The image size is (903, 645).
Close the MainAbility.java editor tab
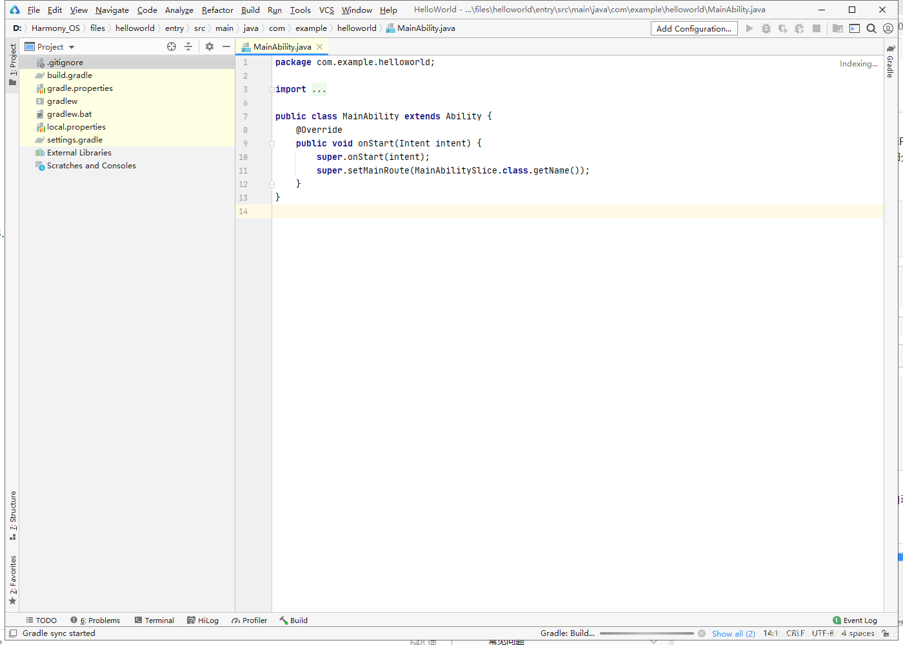pyautogui.click(x=320, y=46)
